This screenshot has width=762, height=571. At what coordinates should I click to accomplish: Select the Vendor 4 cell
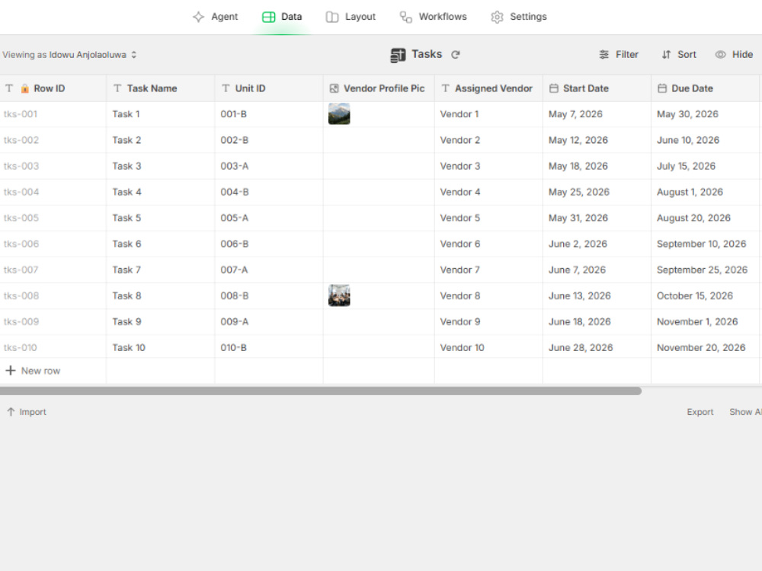coord(489,192)
